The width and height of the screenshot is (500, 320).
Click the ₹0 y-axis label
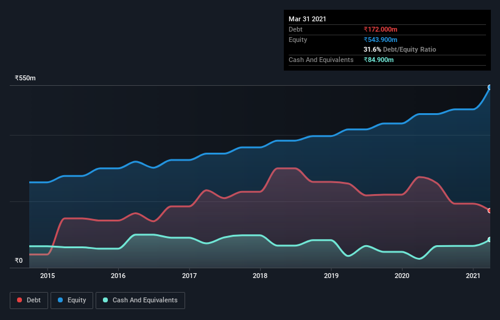coord(19,260)
